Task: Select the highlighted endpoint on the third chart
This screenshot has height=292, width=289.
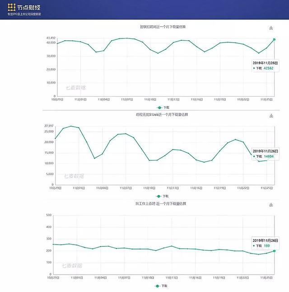Action: point(274,251)
